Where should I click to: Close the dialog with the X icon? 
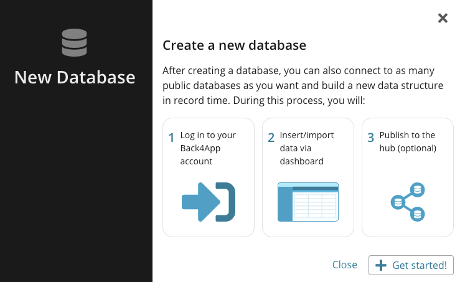(443, 18)
